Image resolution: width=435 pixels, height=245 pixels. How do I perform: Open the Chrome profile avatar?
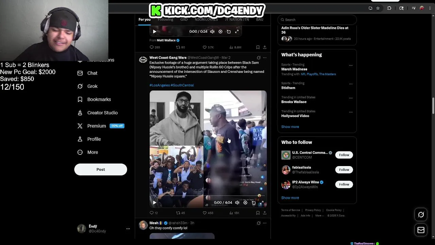422,8
